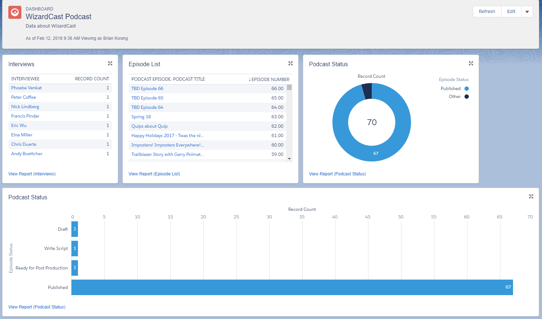
Task: Click the Published legend label
Action: point(451,89)
